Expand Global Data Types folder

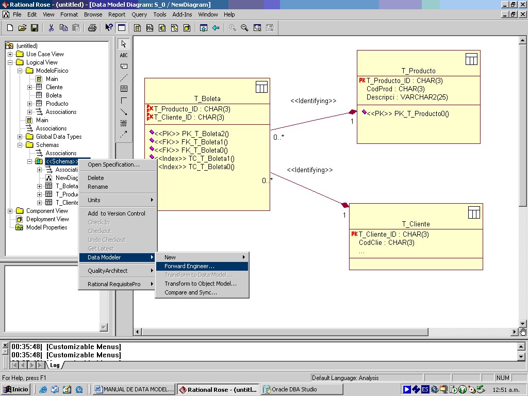tap(20, 137)
